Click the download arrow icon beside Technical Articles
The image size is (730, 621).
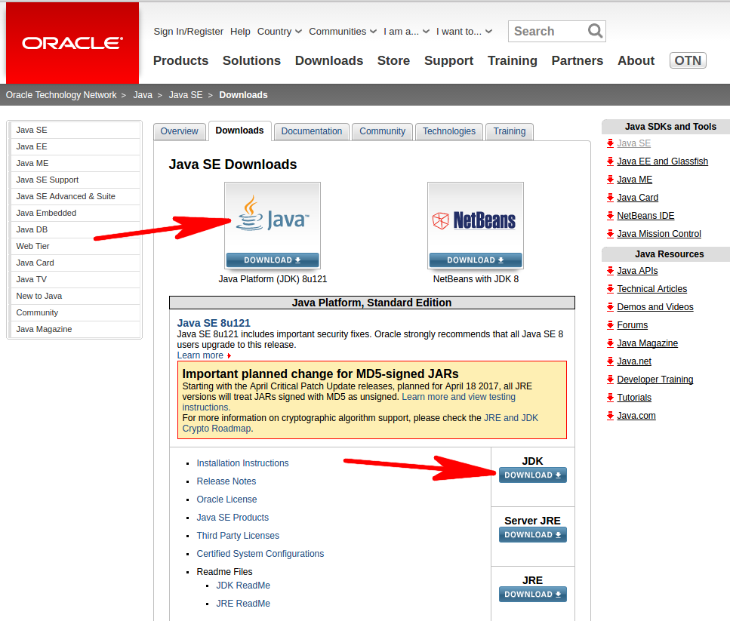611,289
